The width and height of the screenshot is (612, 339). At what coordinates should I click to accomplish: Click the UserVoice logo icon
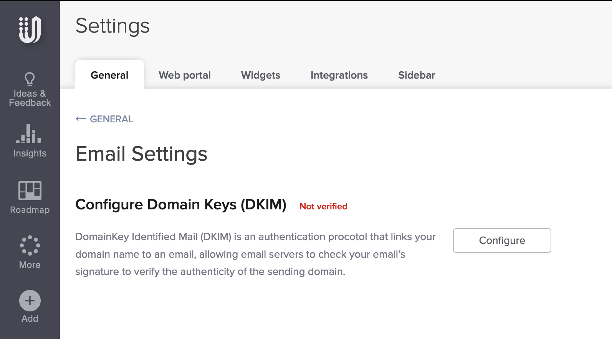30,30
